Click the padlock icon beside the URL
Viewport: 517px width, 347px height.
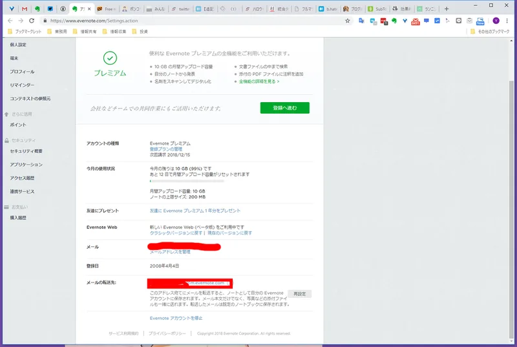pos(45,21)
